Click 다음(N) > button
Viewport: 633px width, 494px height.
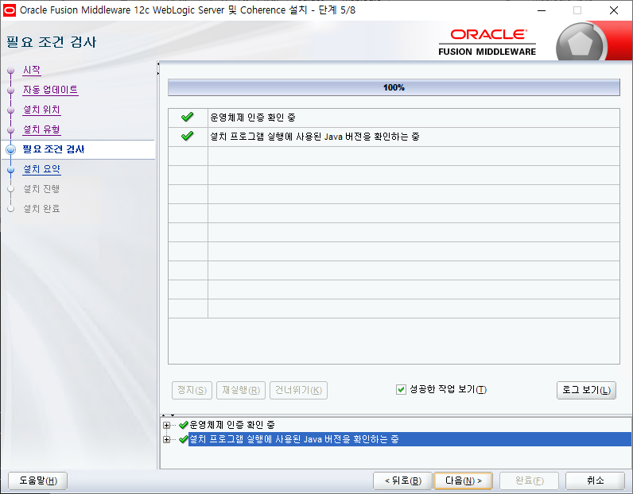tap(463, 480)
